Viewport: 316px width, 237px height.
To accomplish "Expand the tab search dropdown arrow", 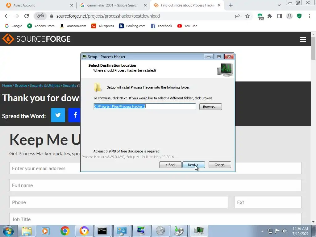I will point(279,6).
